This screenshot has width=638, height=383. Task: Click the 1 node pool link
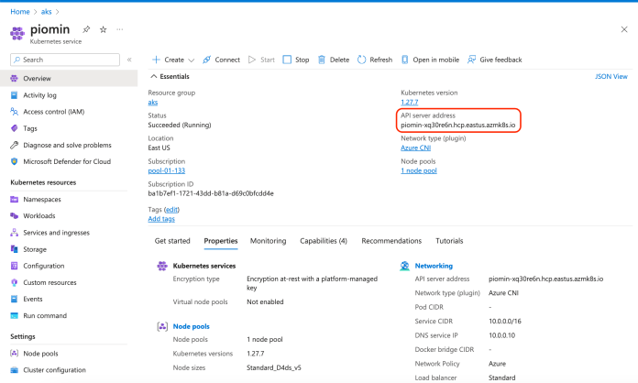419,170
